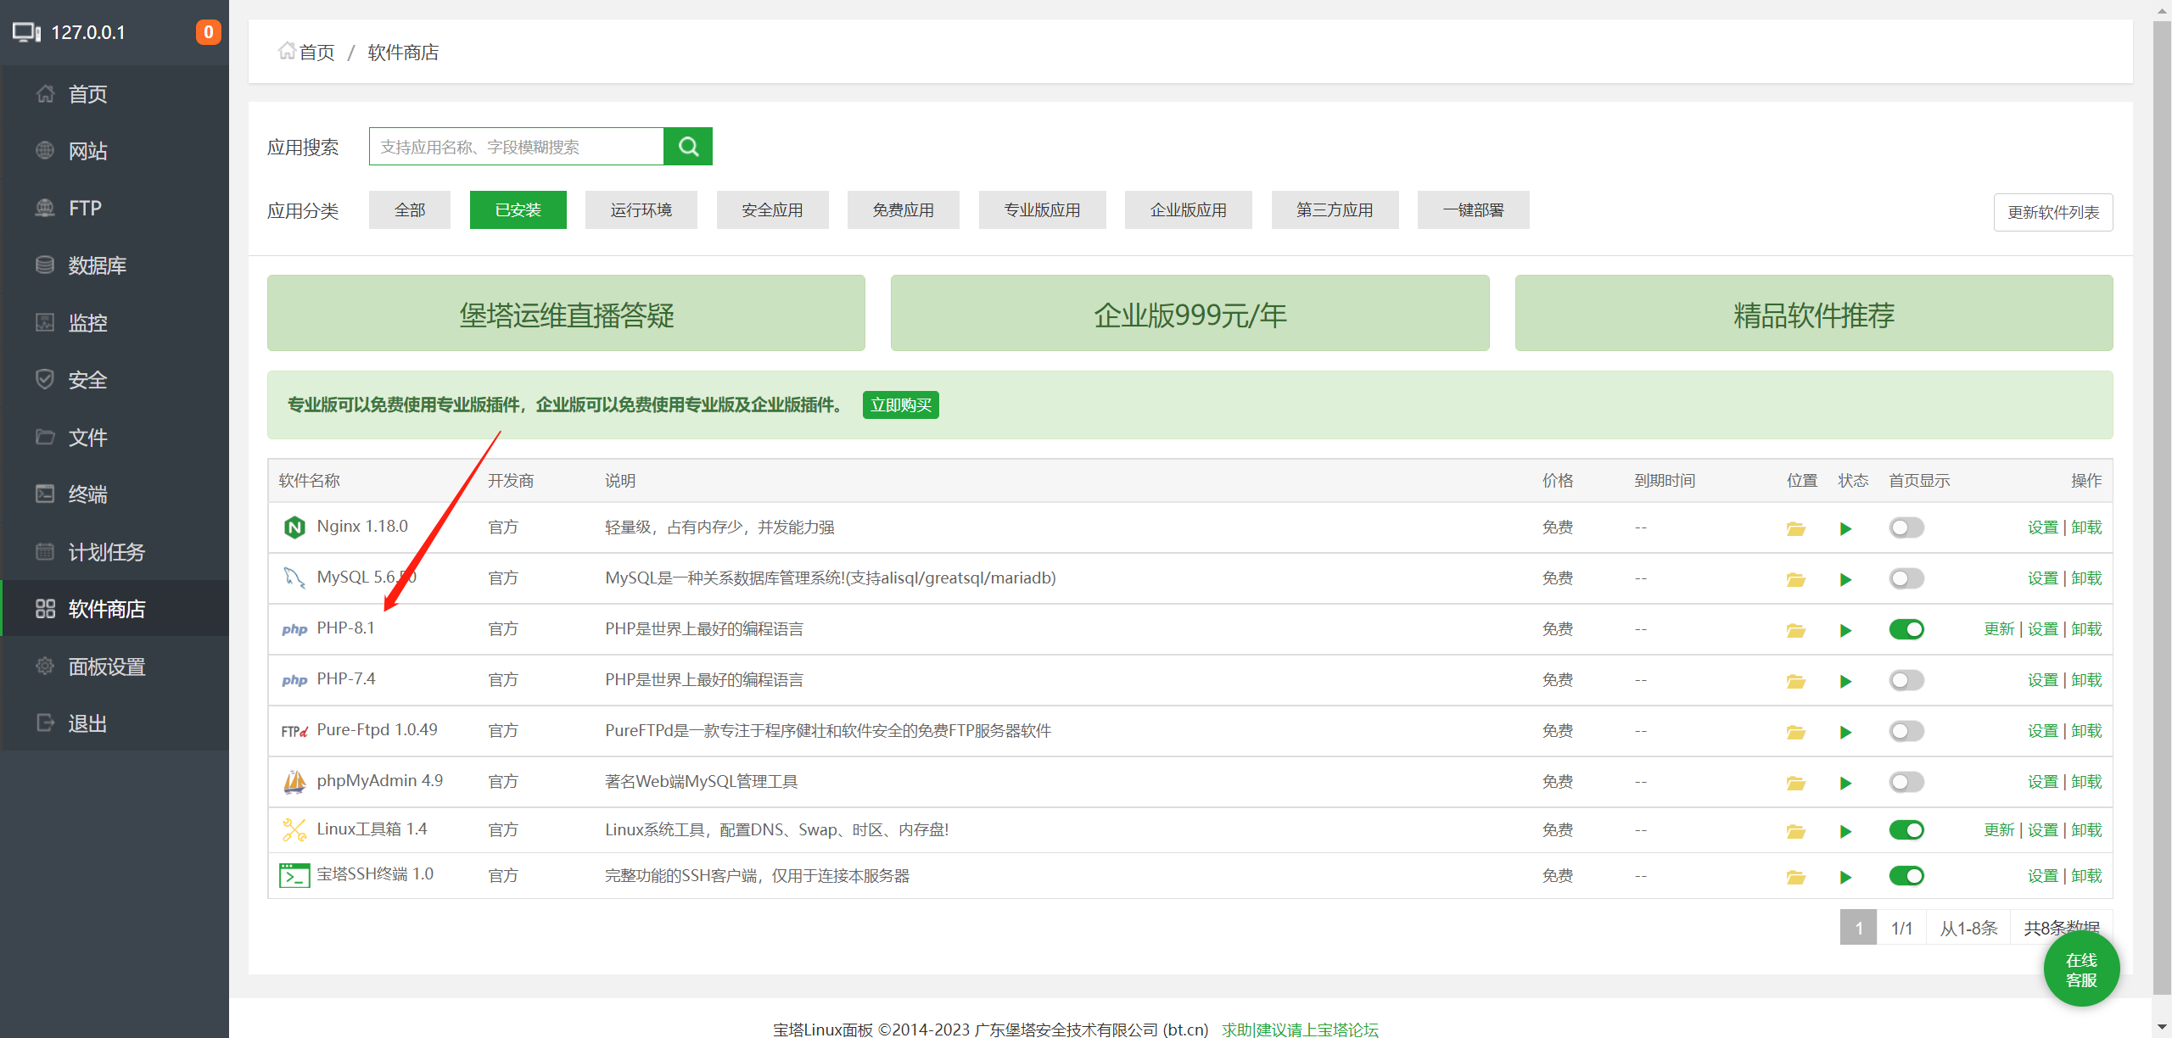Image resolution: width=2172 pixels, height=1038 pixels.
Task: Click 设置 link for Nginx 1.18.0
Action: click(x=2043, y=527)
